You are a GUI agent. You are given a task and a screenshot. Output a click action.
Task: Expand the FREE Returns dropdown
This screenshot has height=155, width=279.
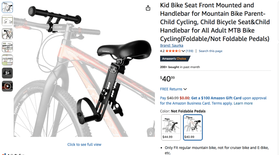click(185, 89)
